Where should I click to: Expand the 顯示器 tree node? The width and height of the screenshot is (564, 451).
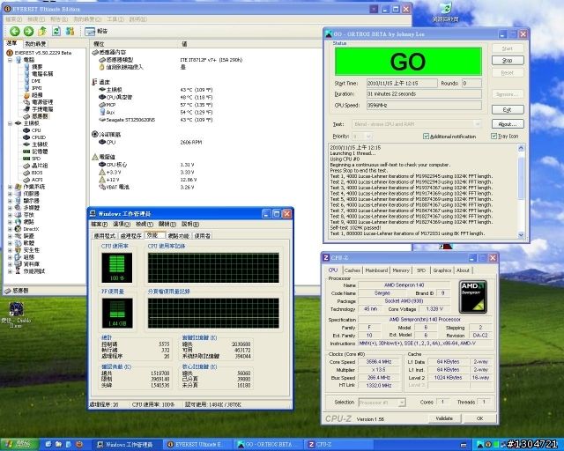tap(10, 201)
